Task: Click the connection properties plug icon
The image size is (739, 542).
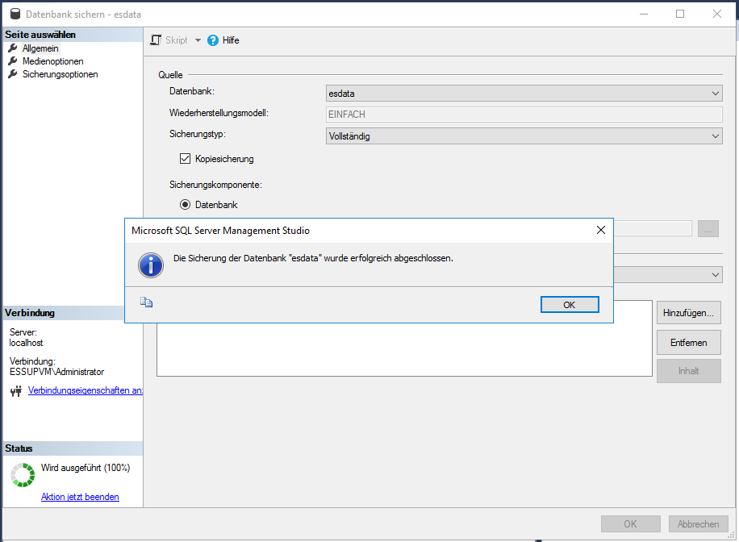Action: pos(16,390)
